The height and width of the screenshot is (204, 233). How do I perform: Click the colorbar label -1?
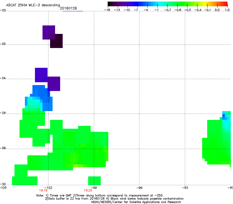pyautogui.click(x=156, y=10)
